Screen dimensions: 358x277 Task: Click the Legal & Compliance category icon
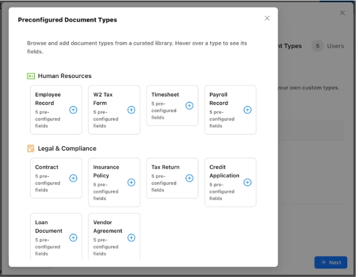click(x=31, y=149)
